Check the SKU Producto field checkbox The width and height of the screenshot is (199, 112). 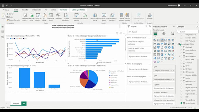coord(181,41)
